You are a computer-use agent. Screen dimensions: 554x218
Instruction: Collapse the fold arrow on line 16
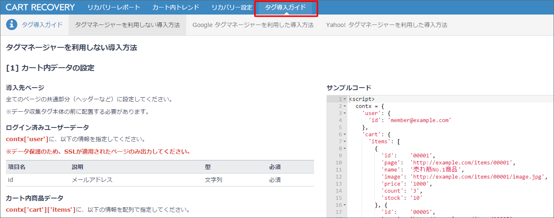[x=345, y=205]
